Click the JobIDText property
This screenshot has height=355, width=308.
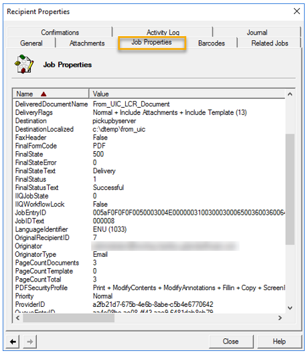coord(29,221)
